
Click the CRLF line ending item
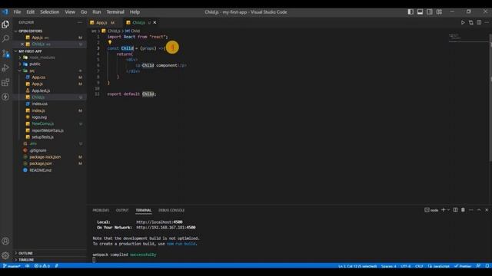pos(419,266)
